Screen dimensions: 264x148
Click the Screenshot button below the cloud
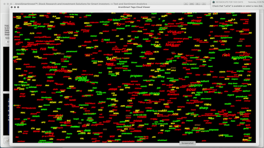pos(187,143)
